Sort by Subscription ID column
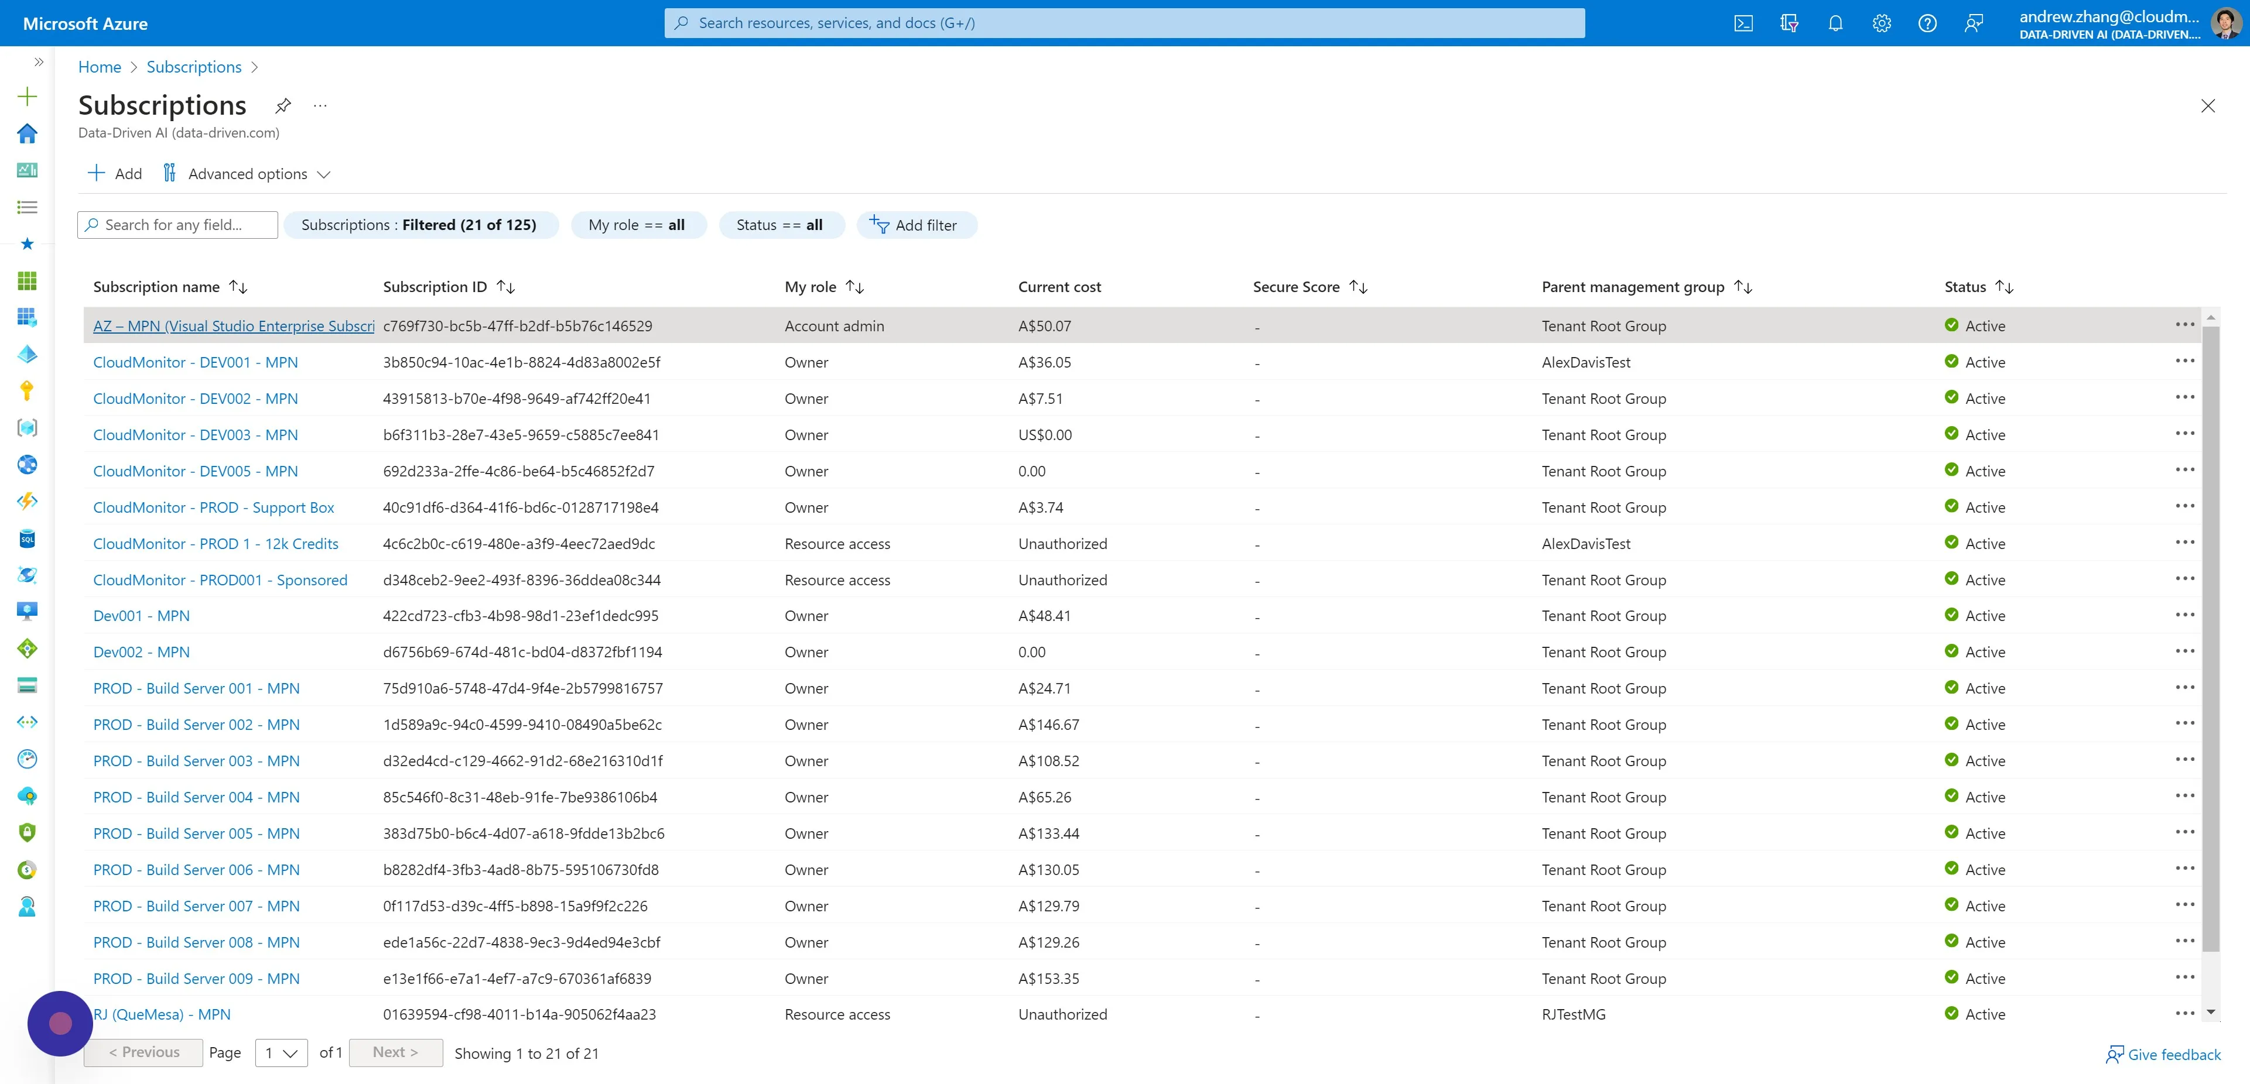The image size is (2250, 1084). pos(448,286)
